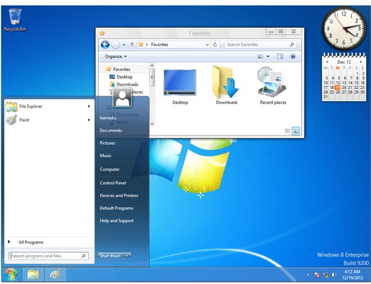This screenshot has width=371, height=284.
Task: Toggle the preview pane icon
Action: point(280,56)
